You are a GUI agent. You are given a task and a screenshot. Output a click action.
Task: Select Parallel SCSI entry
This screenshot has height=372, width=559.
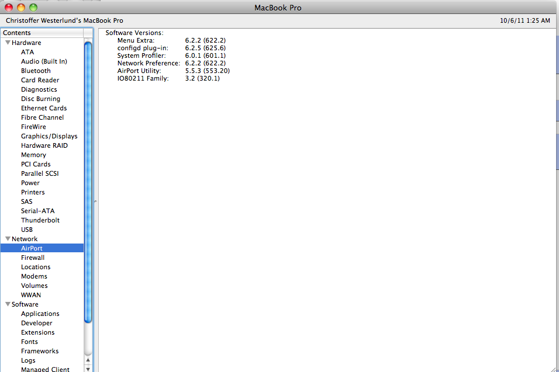click(x=40, y=173)
